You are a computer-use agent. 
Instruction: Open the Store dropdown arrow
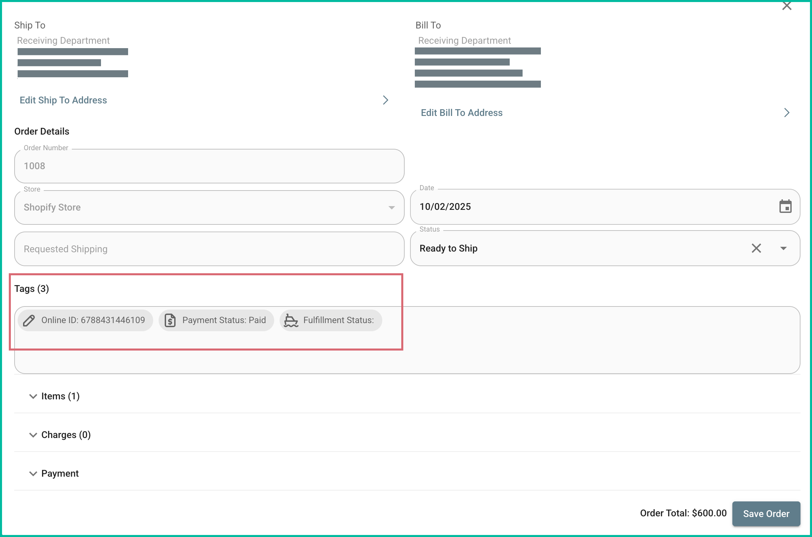click(392, 207)
